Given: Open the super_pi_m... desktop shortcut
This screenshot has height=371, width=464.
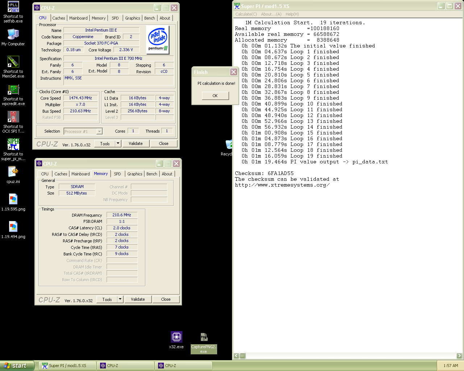Looking at the screenshot, I should tap(13, 145).
